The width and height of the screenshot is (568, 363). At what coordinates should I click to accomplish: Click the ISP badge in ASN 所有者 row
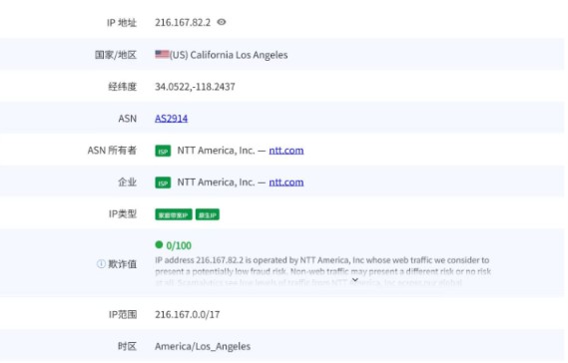click(x=163, y=151)
